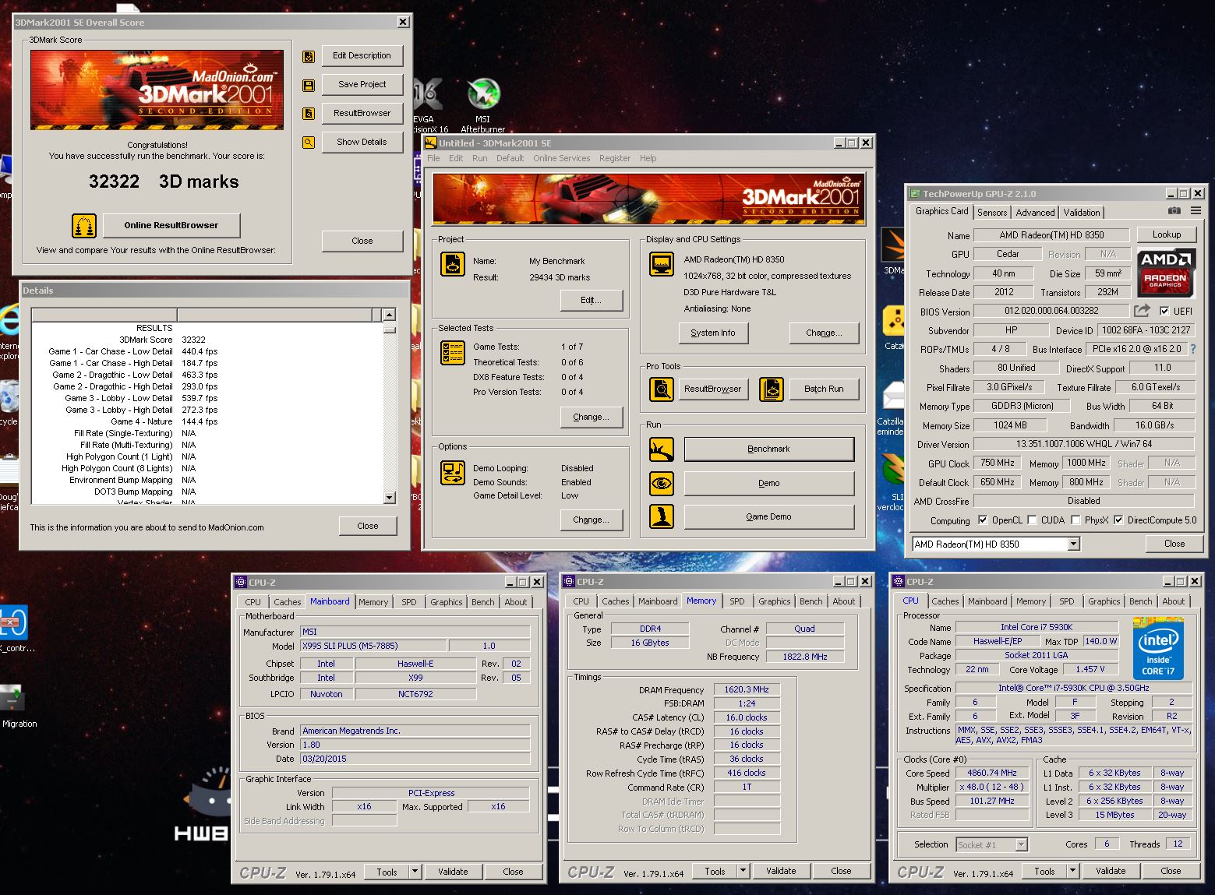The width and height of the screenshot is (1215, 895).
Task: Open Caches tab in CPU-Z CPU window
Action: 945,601
